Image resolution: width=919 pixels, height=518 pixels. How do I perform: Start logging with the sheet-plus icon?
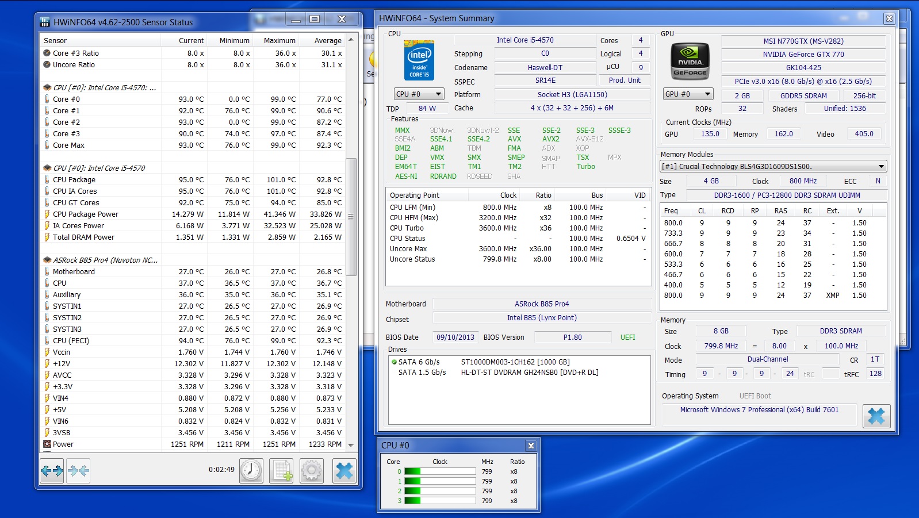[x=281, y=471]
